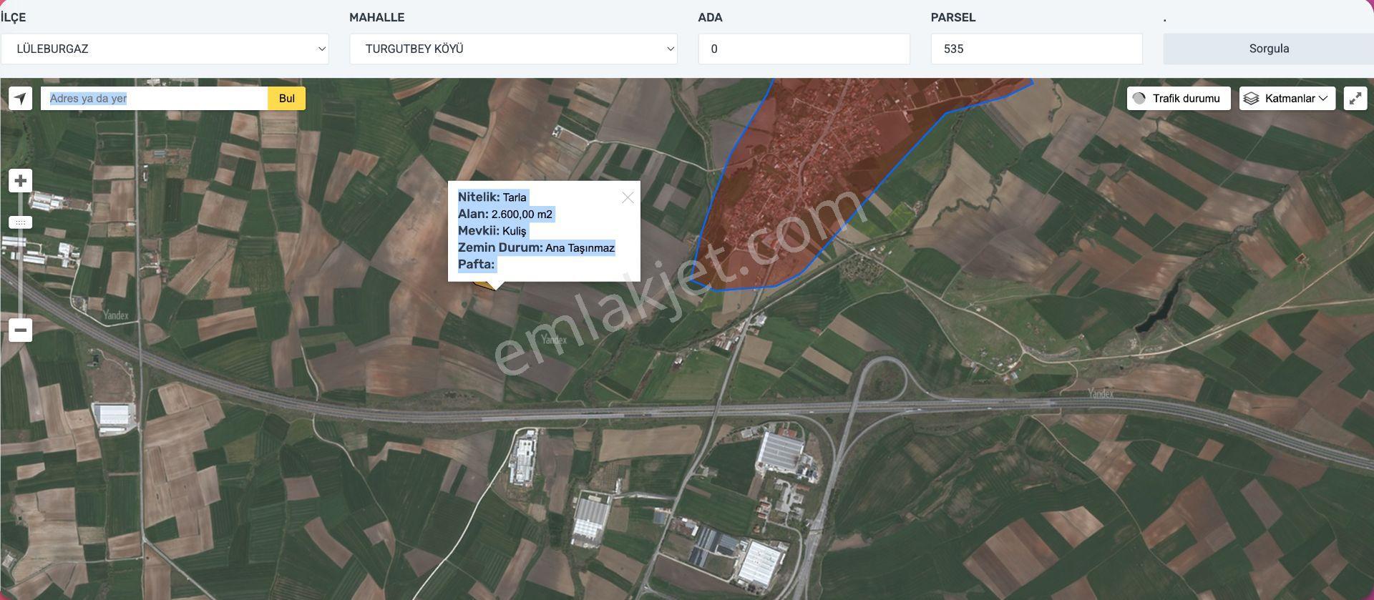Toggle Trafik durumu traffic layer
The height and width of the screenshot is (600, 1374).
click(1179, 99)
